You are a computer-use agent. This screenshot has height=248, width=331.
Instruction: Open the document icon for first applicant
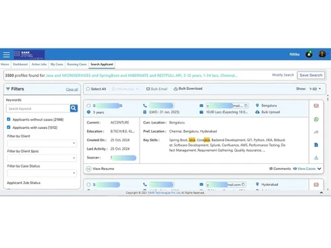click(x=316, y=145)
